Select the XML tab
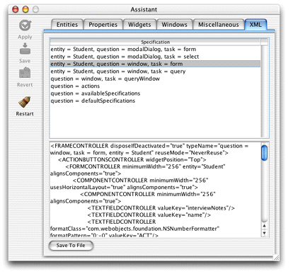This screenshot has height=274, width=293. click(x=255, y=25)
